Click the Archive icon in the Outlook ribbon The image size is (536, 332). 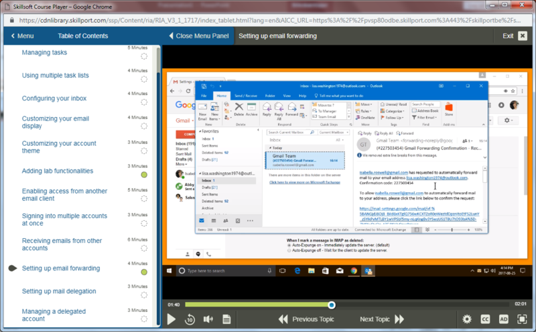(252, 109)
